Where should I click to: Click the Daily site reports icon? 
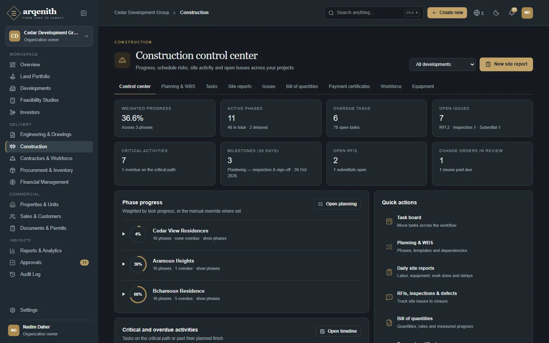pyautogui.click(x=389, y=272)
